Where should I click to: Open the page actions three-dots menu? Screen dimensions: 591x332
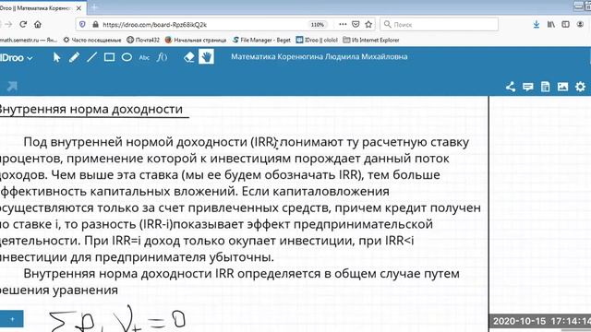[x=343, y=25]
